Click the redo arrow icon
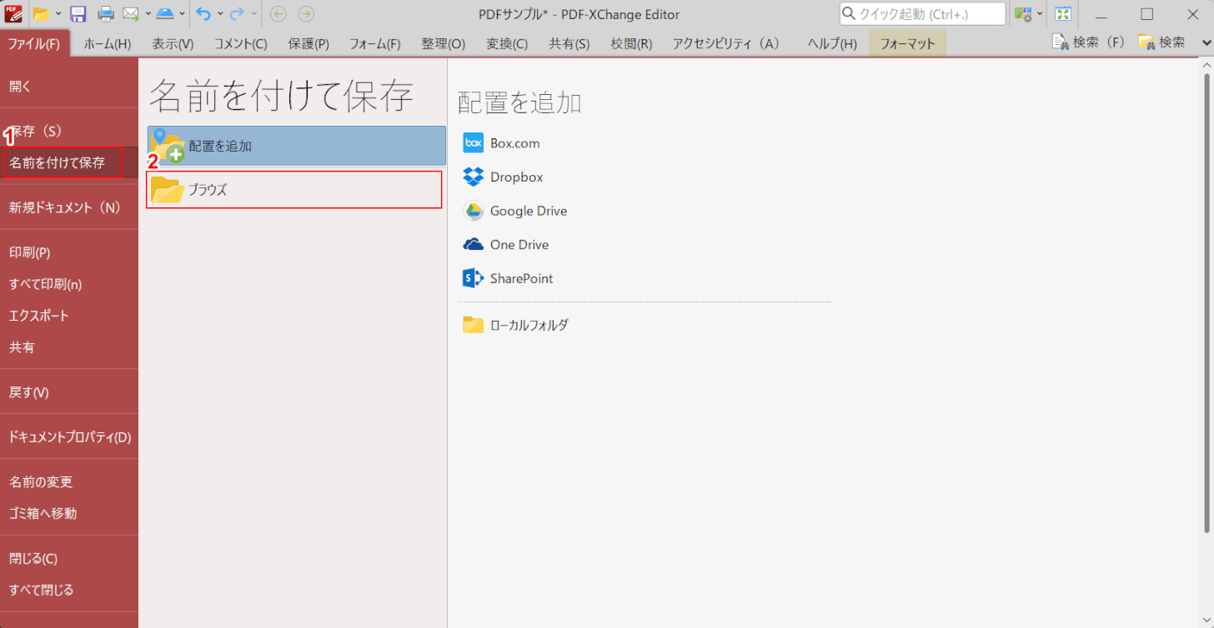This screenshot has width=1214, height=628. tap(238, 14)
